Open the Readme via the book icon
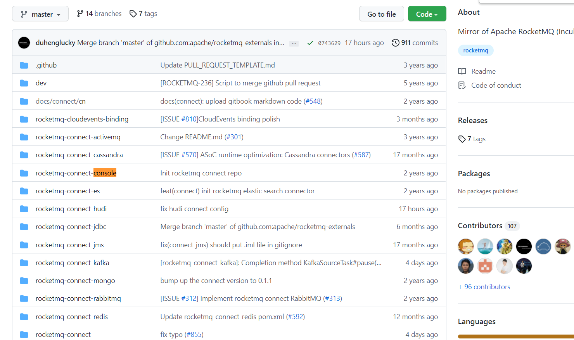Viewport: 574px width, 340px height. [462, 71]
